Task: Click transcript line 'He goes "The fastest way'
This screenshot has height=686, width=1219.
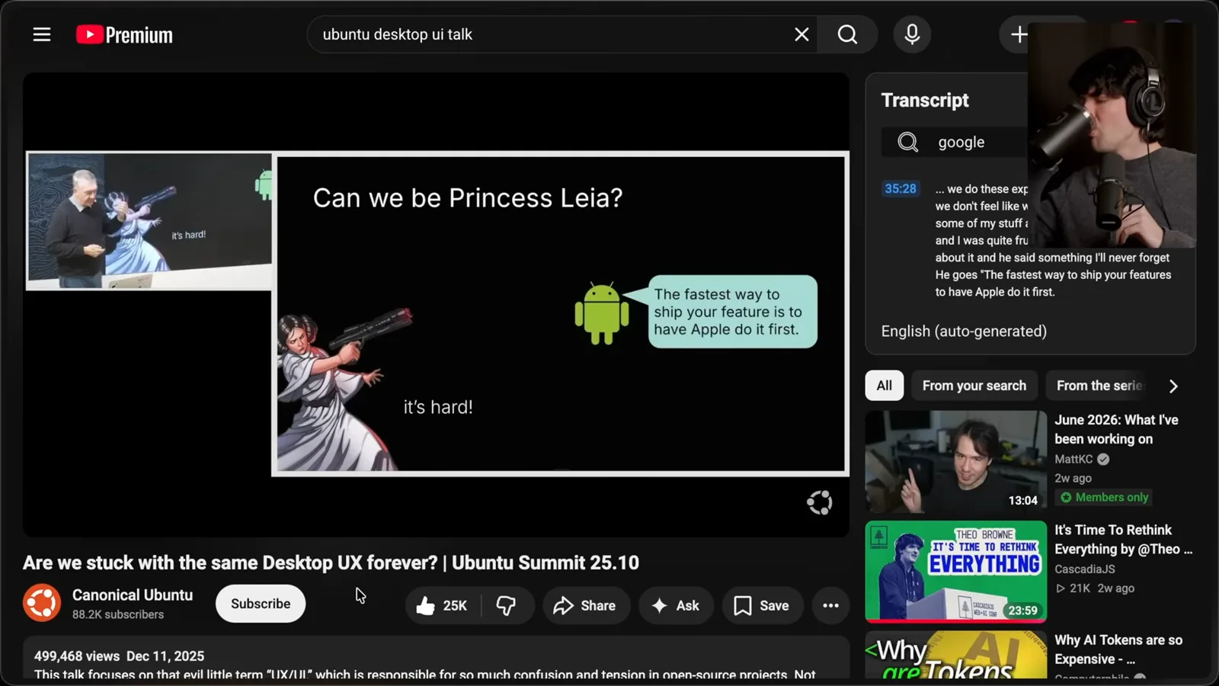Action: (x=1053, y=274)
